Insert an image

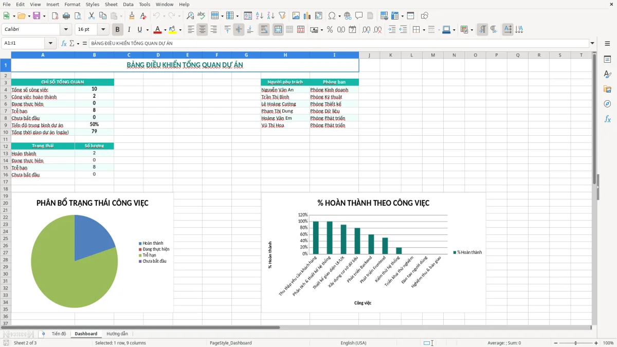tap(296, 16)
